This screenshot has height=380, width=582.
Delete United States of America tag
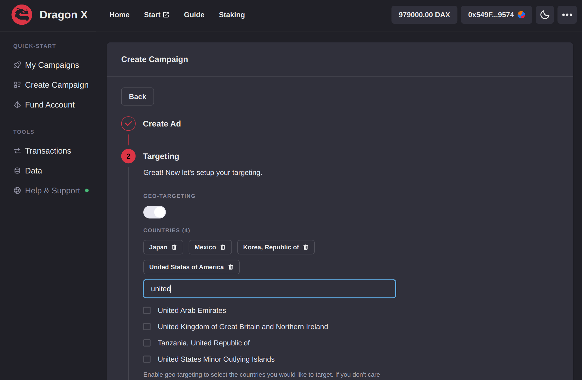231,267
